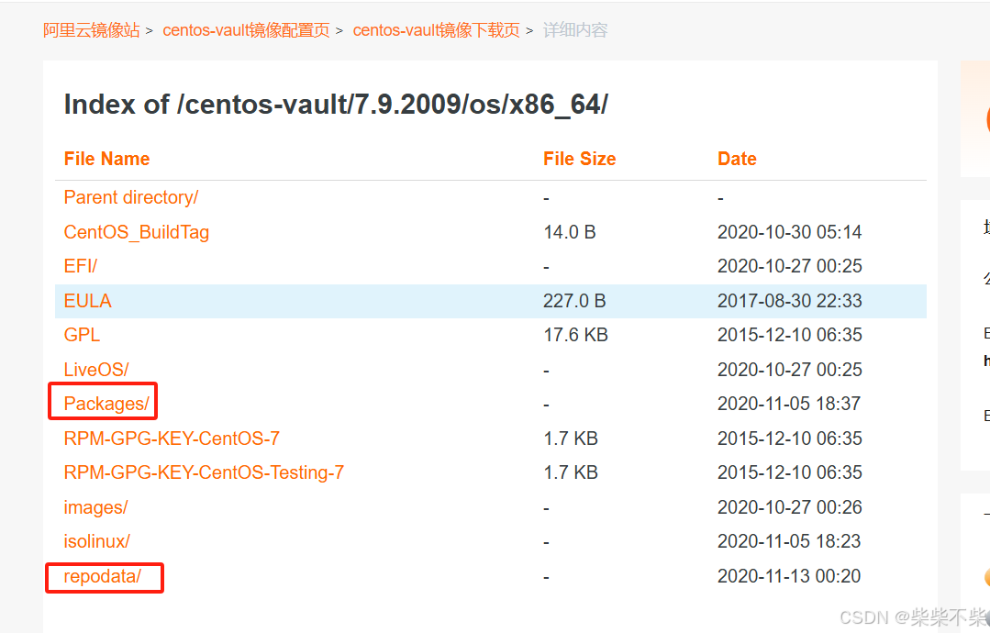Open the CentOS_BuildTag file link
This screenshot has height=633, width=990.
click(x=137, y=232)
